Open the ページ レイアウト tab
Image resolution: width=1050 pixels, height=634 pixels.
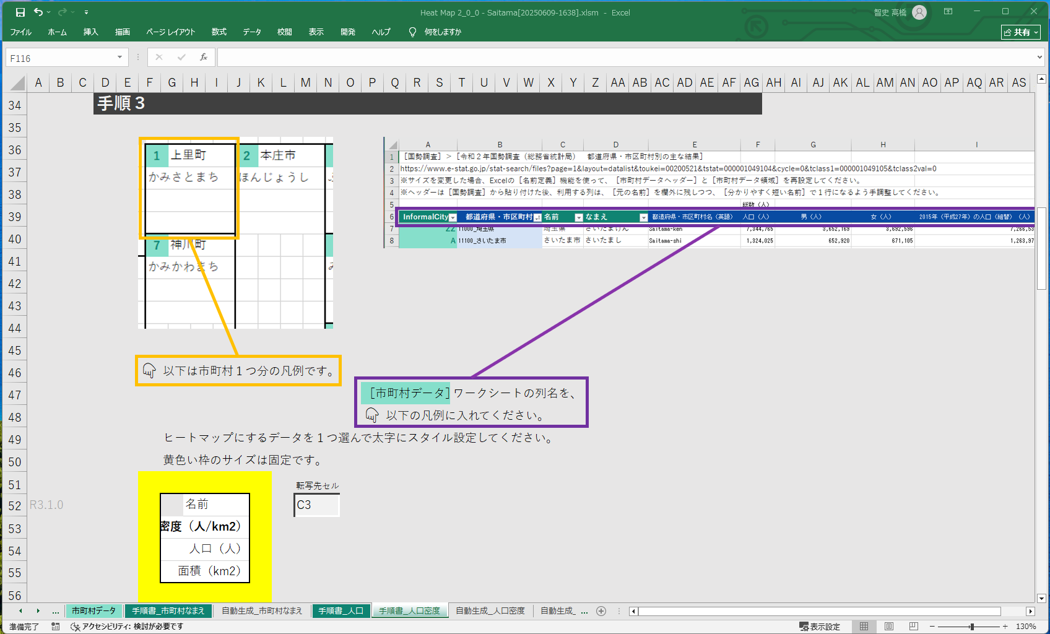170,32
